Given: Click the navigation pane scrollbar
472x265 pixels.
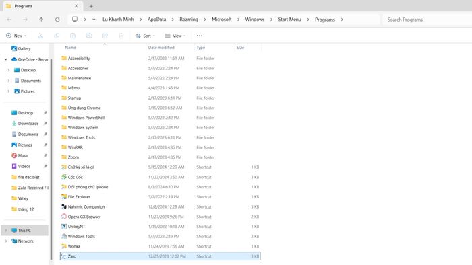Looking at the screenshot, I should coord(51,159).
